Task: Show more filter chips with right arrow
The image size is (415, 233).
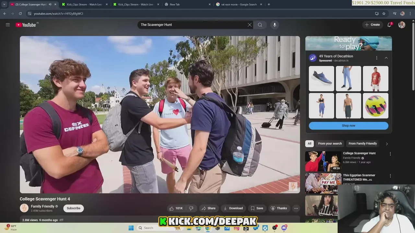Action: 387,144
